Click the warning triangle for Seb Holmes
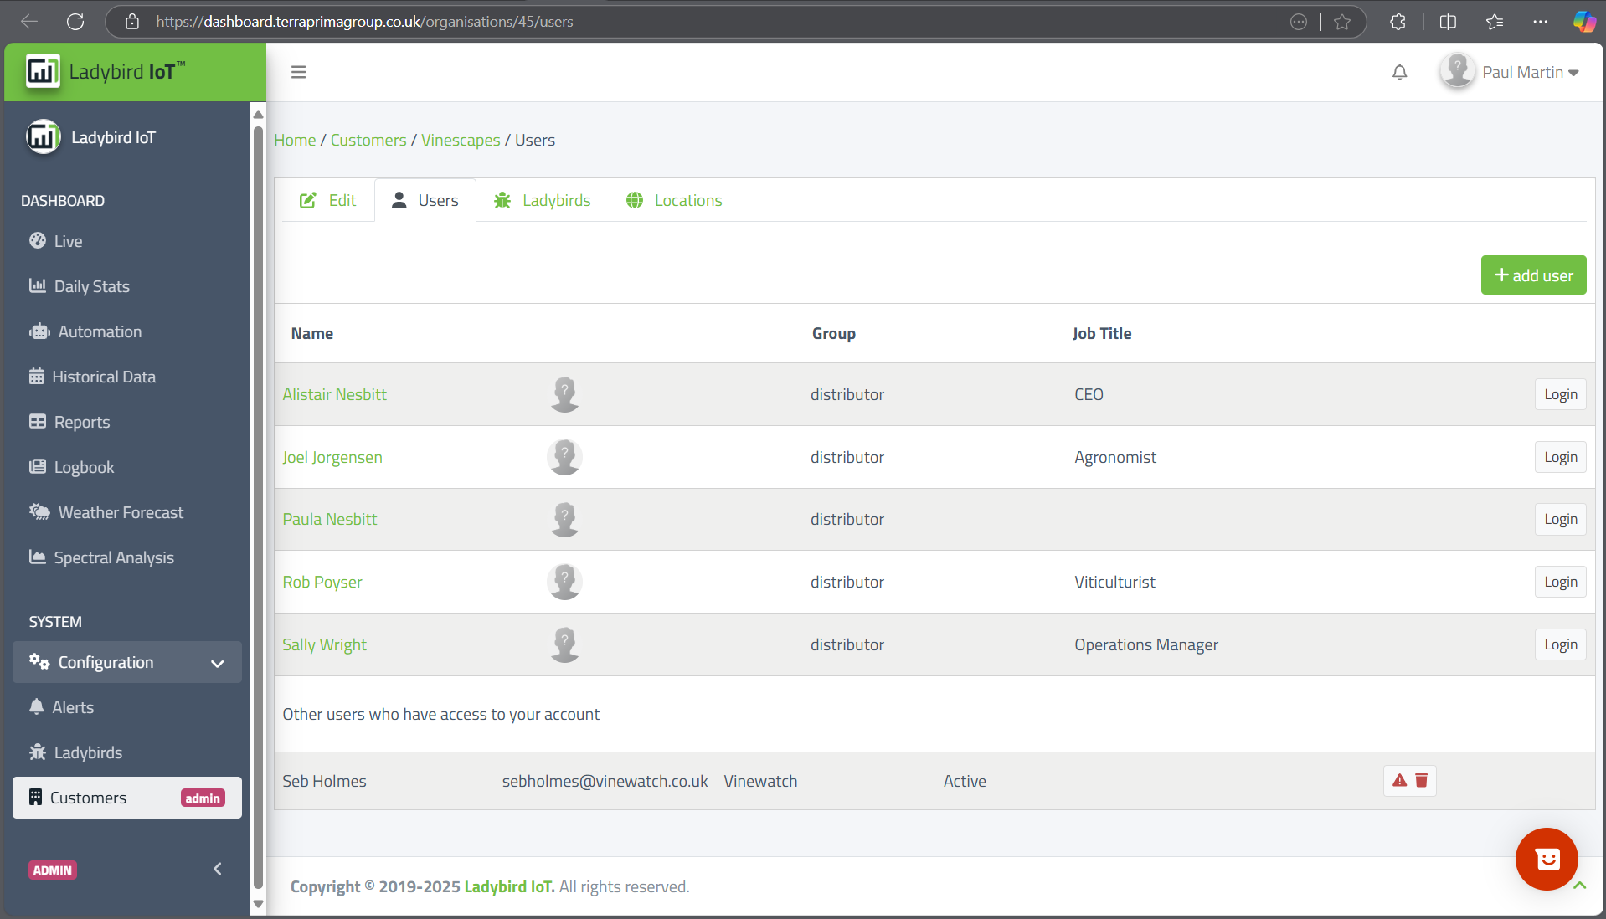 pyautogui.click(x=1399, y=780)
